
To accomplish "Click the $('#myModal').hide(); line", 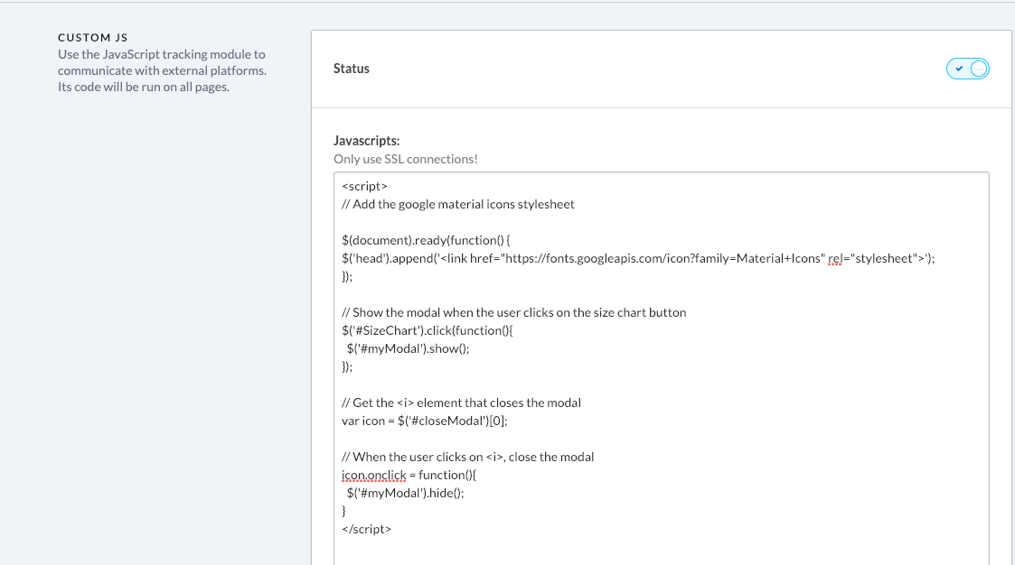I will click(x=405, y=493).
